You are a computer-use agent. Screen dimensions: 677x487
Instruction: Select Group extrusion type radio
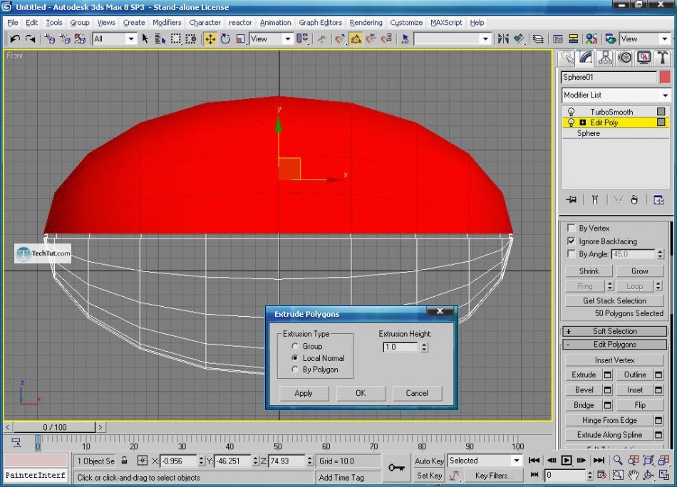295,346
